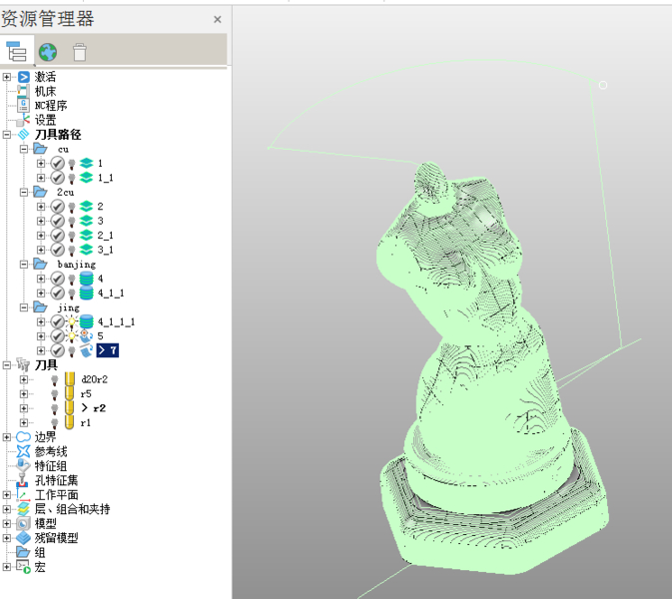Click the 刀具路径 blue diamond icon

24,135
